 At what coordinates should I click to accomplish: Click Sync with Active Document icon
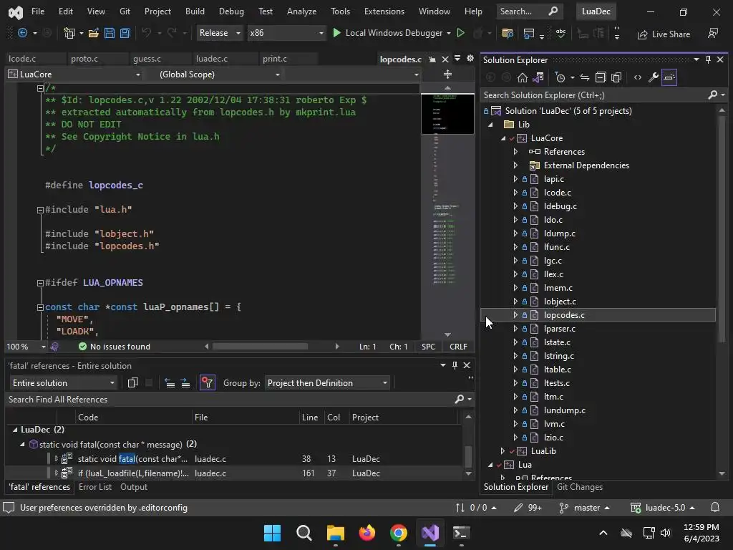(584, 77)
